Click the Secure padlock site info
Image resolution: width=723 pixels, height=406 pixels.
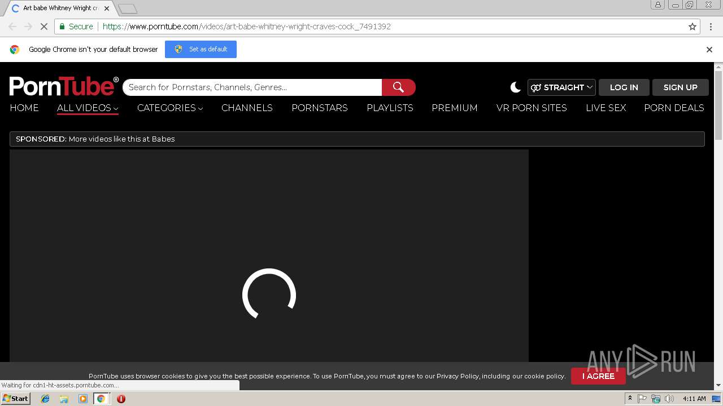76,27
